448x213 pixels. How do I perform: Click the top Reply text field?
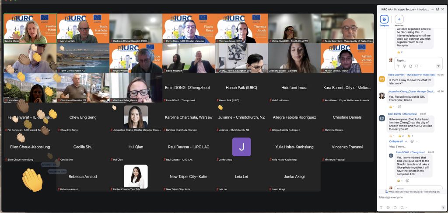pyautogui.click(x=414, y=60)
